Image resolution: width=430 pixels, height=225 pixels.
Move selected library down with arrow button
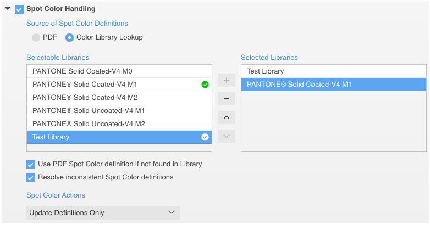pos(226,136)
